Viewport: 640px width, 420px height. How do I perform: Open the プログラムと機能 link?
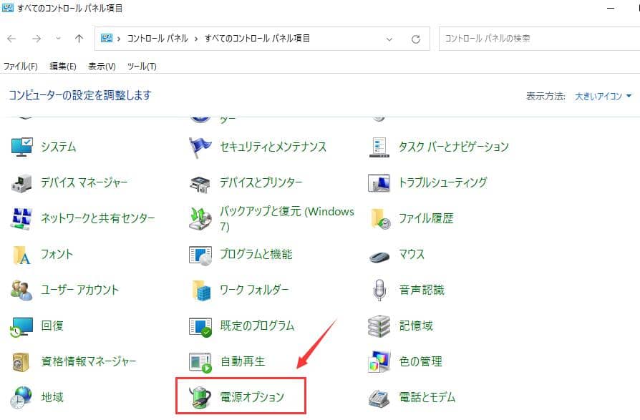pos(256,254)
